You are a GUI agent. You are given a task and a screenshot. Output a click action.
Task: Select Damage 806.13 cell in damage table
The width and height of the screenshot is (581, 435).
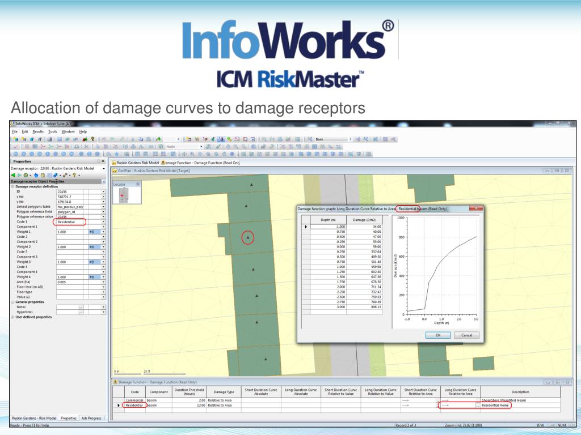click(x=364, y=307)
